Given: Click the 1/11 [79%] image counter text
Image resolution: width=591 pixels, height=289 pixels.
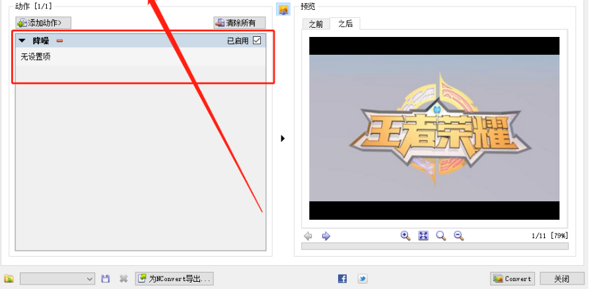Looking at the screenshot, I should coord(550,236).
